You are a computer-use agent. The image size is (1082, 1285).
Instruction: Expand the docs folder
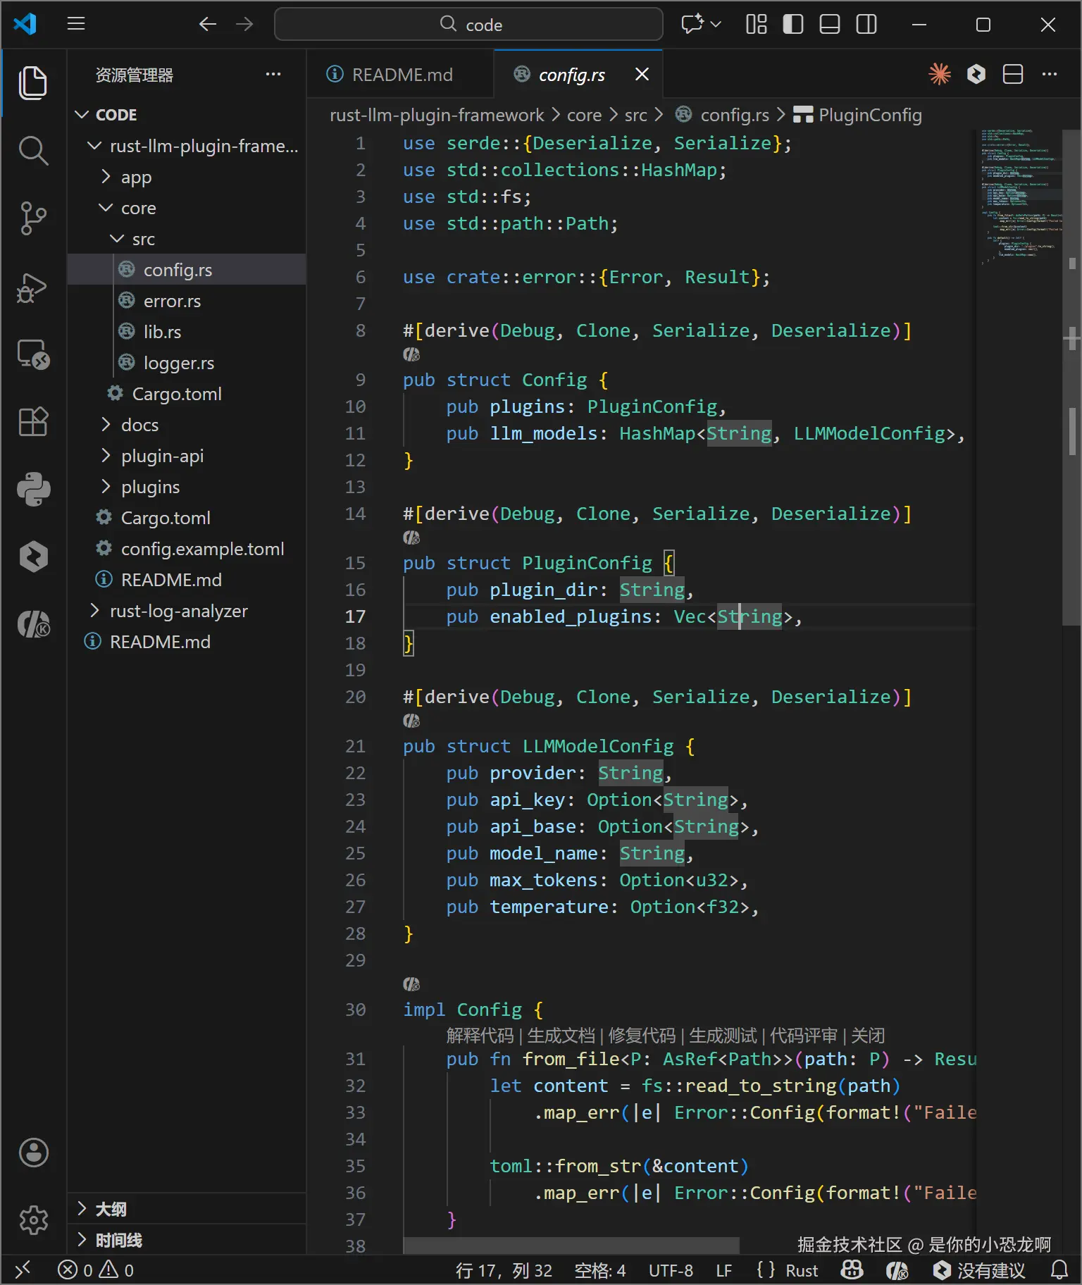[x=187, y=425]
